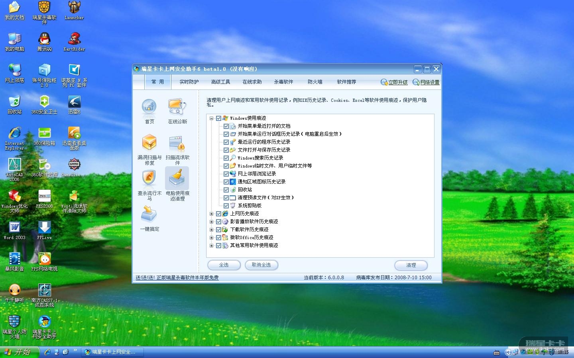Image resolution: width=574 pixels, height=358 pixels.
Task: Uncheck 最近运行的程序历史记录 checkbox
Action: tap(226, 142)
